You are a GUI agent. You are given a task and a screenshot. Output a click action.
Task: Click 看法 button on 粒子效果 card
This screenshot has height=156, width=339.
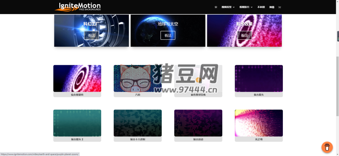pyautogui.click(x=245, y=35)
